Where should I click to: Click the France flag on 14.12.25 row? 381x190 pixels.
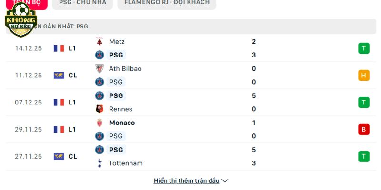click(x=59, y=48)
